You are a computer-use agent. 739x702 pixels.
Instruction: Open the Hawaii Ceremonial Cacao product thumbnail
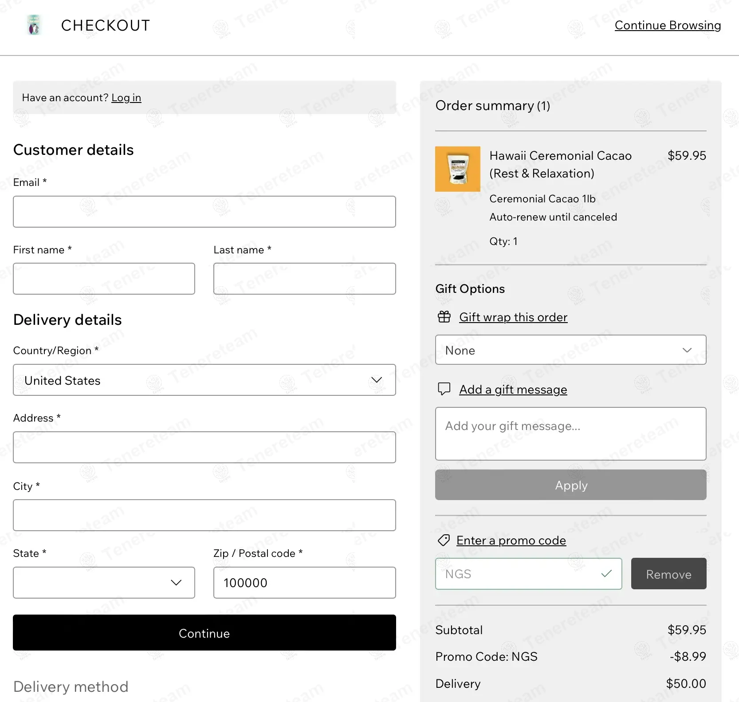point(458,169)
